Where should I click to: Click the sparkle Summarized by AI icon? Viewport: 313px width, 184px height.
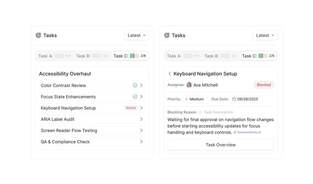(x=235, y=132)
